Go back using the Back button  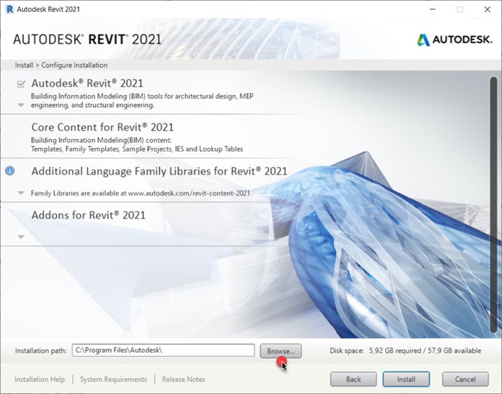click(353, 380)
